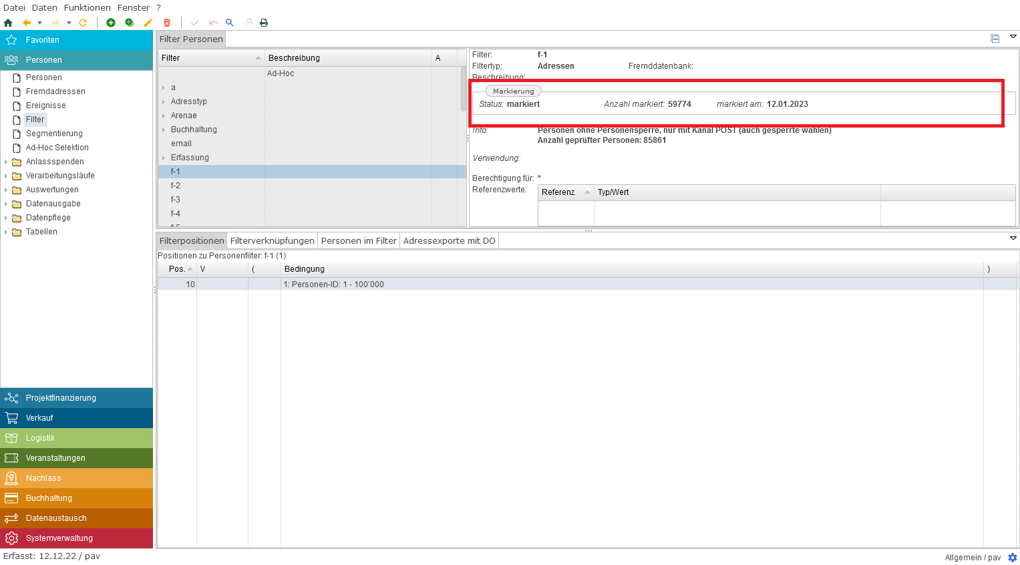Image resolution: width=1020 pixels, height=565 pixels.
Task: Click the printer icon in toolbar
Action: tap(264, 23)
